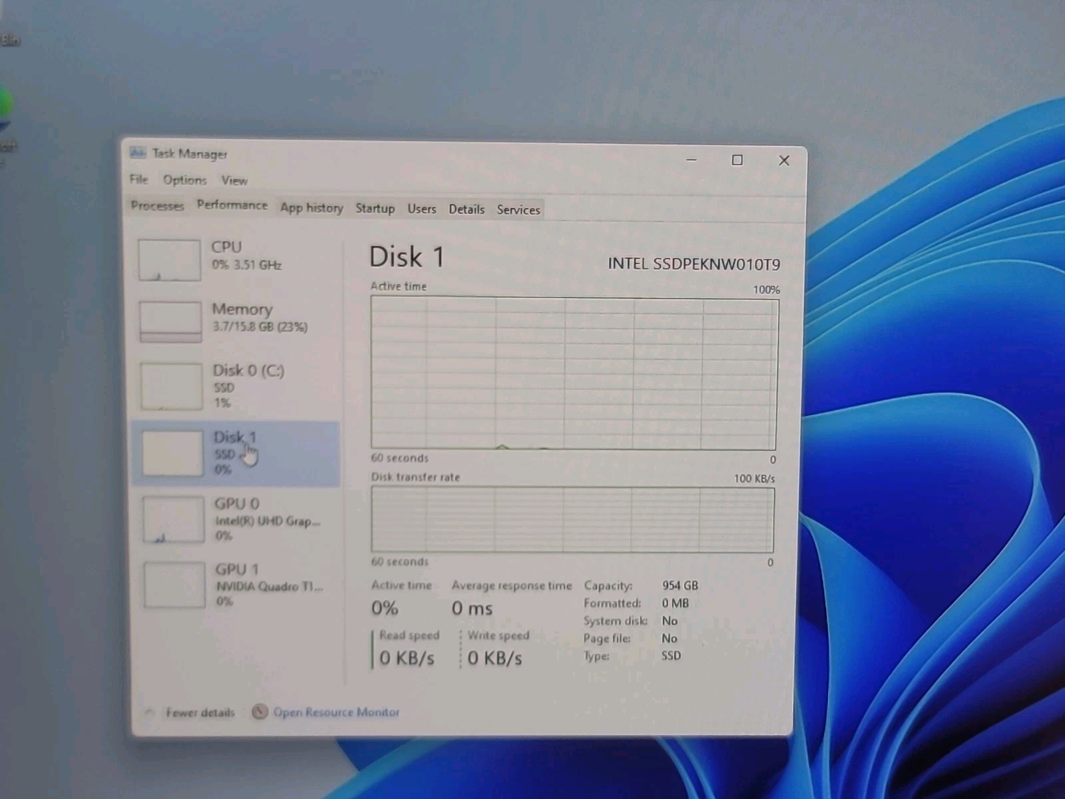Switch to the Processes tab

click(x=157, y=206)
